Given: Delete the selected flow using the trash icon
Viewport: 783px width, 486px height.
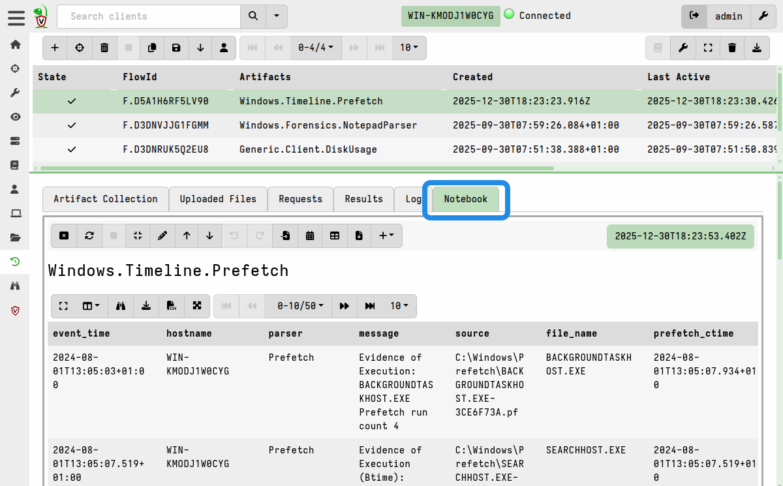Looking at the screenshot, I should [x=104, y=48].
